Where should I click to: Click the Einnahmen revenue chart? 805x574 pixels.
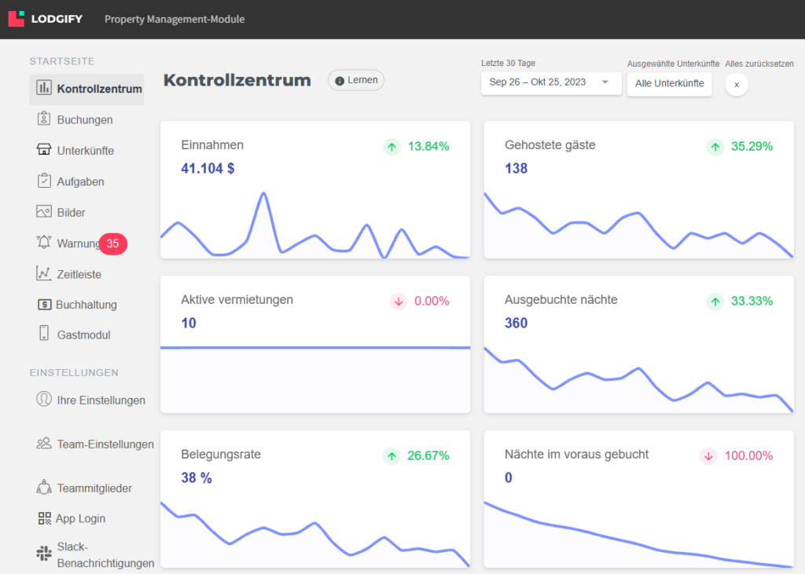click(315, 225)
